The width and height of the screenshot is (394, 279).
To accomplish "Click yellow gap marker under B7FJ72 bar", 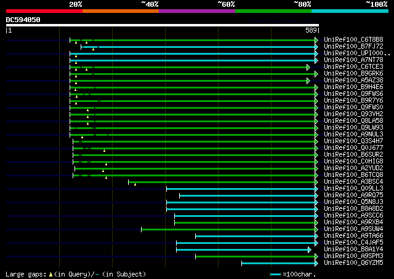I will click(x=93, y=49).
